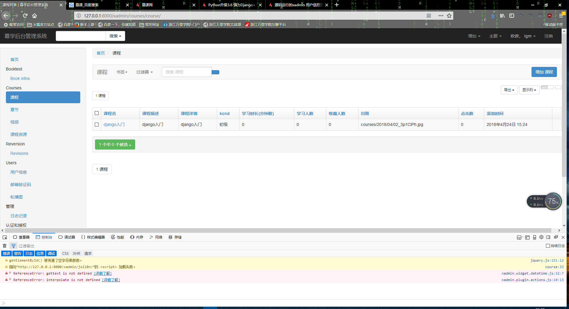Image resolution: width=569 pixels, height=309 pixels.
Task: Click the blue search submit button beside 搜索 课程
Action: (215, 72)
